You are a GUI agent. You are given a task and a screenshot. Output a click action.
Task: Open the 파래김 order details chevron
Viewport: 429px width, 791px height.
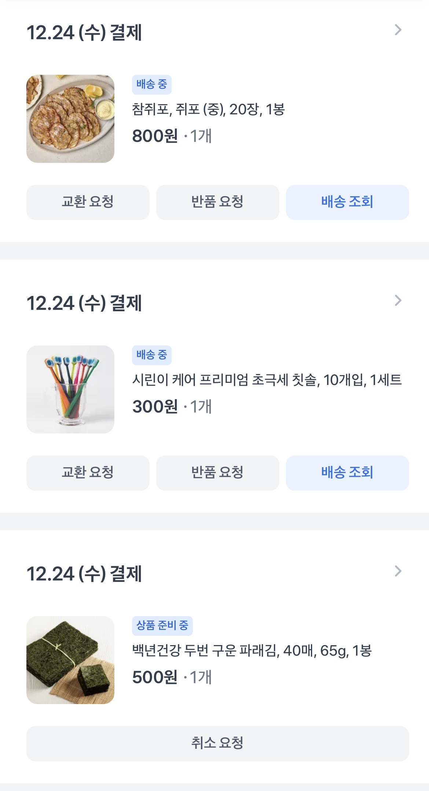[398, 571]
